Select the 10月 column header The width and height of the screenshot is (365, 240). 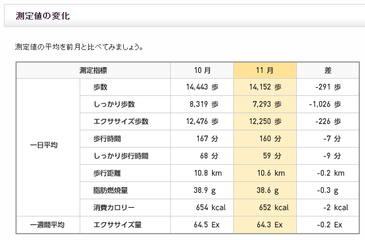click(x=202, y=70)
